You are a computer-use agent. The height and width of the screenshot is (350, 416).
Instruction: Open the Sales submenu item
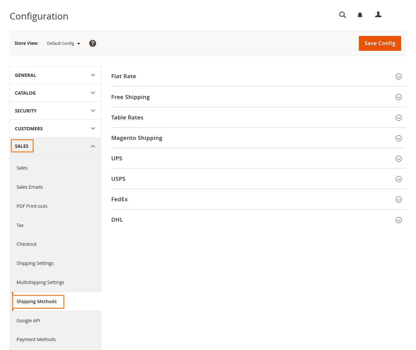pos(22,168)
